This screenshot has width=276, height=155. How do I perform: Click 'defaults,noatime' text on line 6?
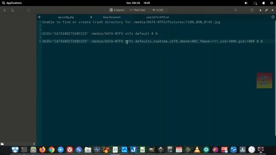[x=151, y=41]
